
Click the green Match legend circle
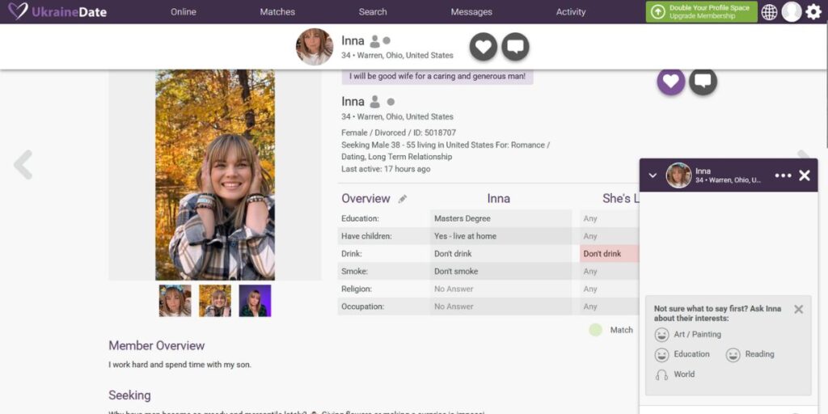coord(596,330)
